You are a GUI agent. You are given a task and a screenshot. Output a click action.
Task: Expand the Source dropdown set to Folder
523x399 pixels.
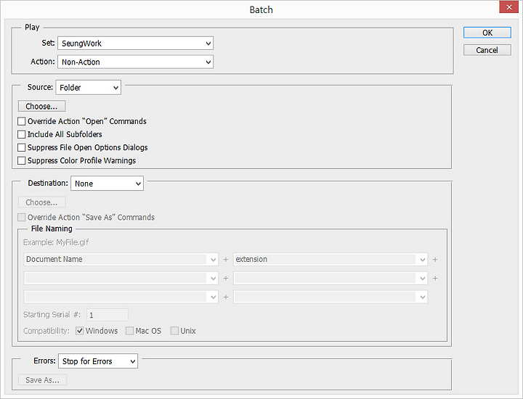[89, 88]
